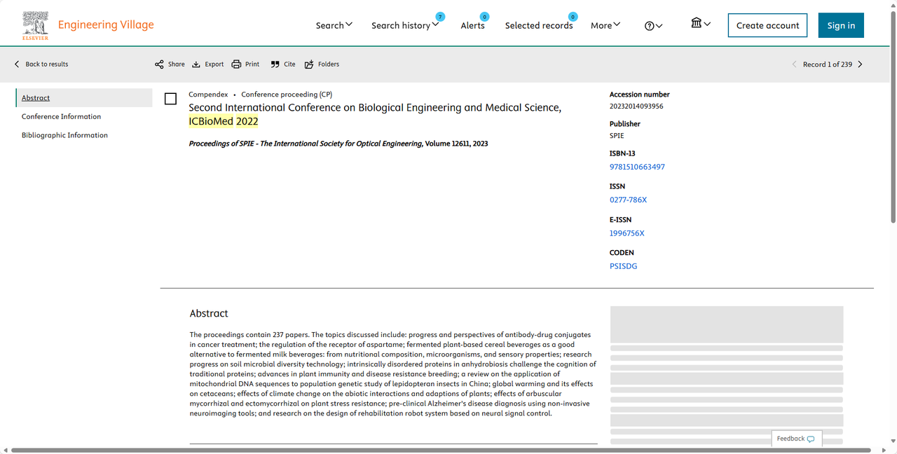Expand the More menu
The height and width of the screenshot is (454, 897).
coord(605,25)
